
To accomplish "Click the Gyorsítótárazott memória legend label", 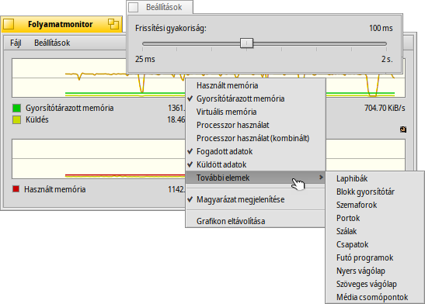I will pyautogui.click(x=69, y=108).
